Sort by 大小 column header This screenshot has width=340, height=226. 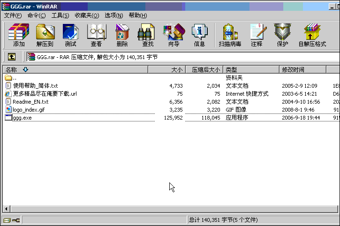point(166,69)
